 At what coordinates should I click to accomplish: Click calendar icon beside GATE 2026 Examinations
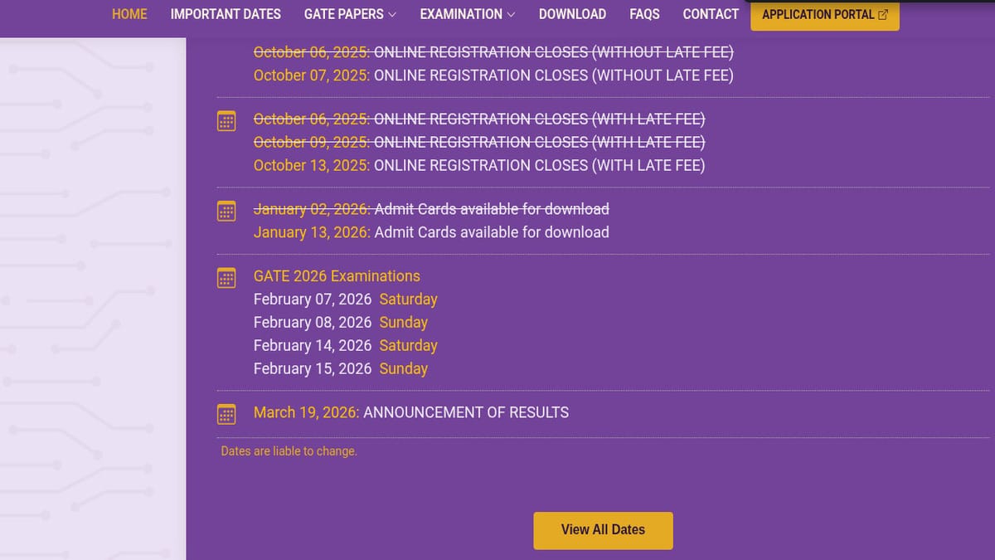[226, 278]
